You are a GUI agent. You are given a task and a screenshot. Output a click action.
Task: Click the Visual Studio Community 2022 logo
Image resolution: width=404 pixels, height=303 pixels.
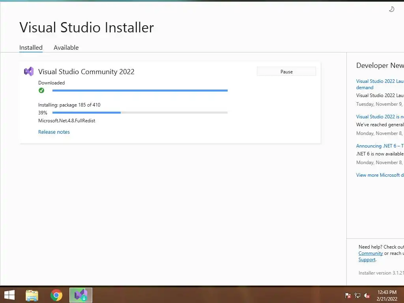29,71
